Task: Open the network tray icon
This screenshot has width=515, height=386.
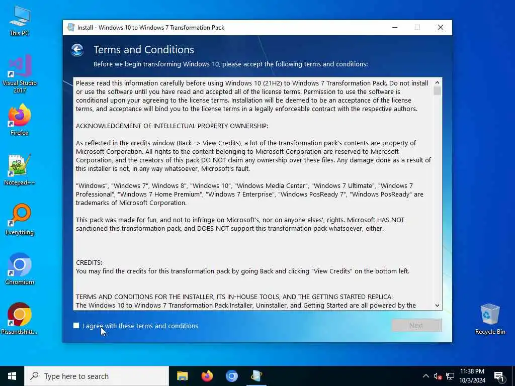Action: pos(450,376)
